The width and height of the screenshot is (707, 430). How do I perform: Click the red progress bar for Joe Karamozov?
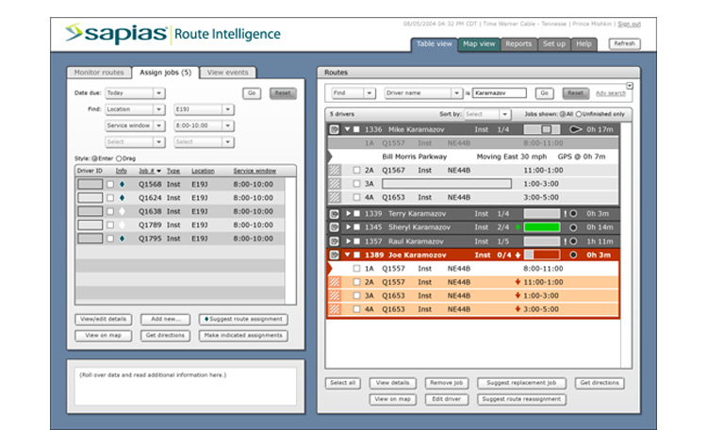(542, 255)
